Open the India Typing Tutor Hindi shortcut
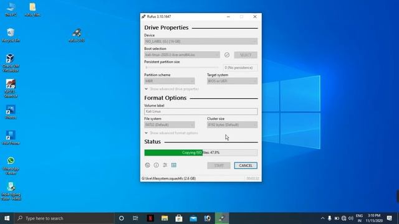This screenshot has height=224, width=399. 11,191
